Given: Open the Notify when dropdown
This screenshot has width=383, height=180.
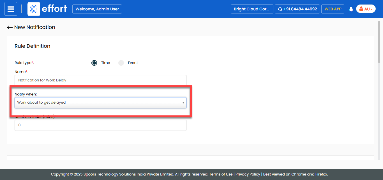Looking at the screenshot, I should pos(100,102).
